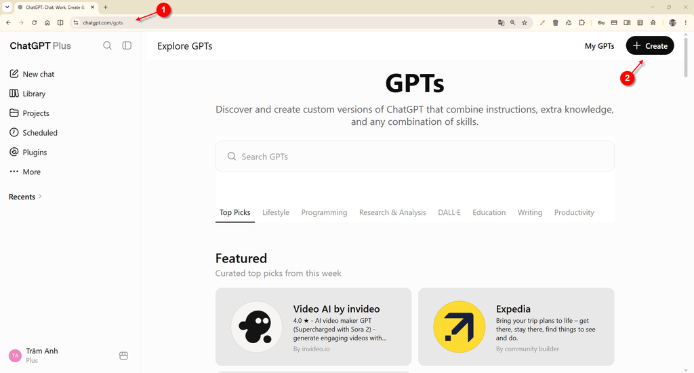Click the reading mode book icon
Viewport: 694px width, 373px height.
(x=627, y=22)
